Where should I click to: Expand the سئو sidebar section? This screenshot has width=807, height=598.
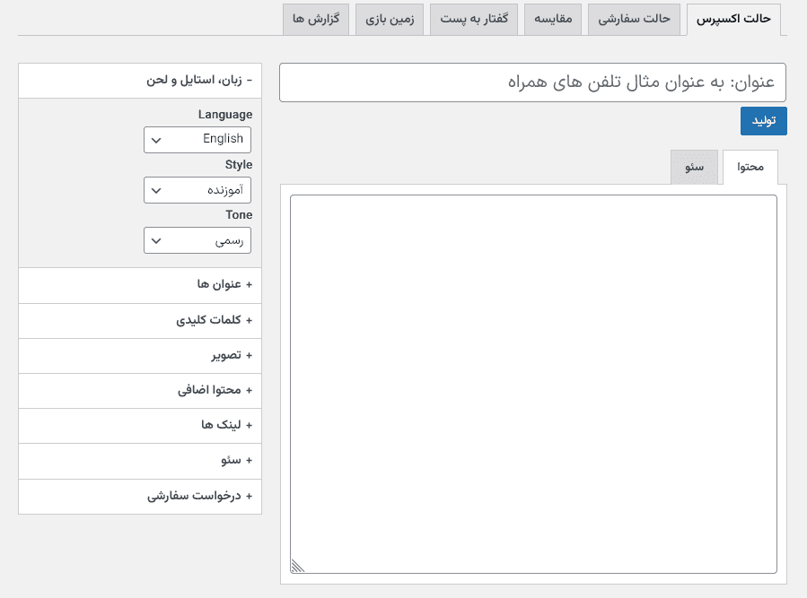coord(140,461)
